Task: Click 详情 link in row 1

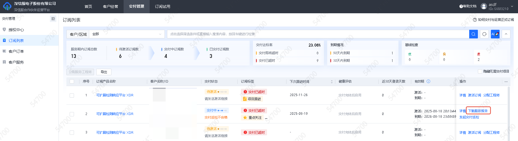Action: tap(463, 95)
